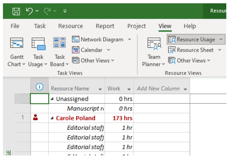Click the 173 hrs work cell

[119, 118]
